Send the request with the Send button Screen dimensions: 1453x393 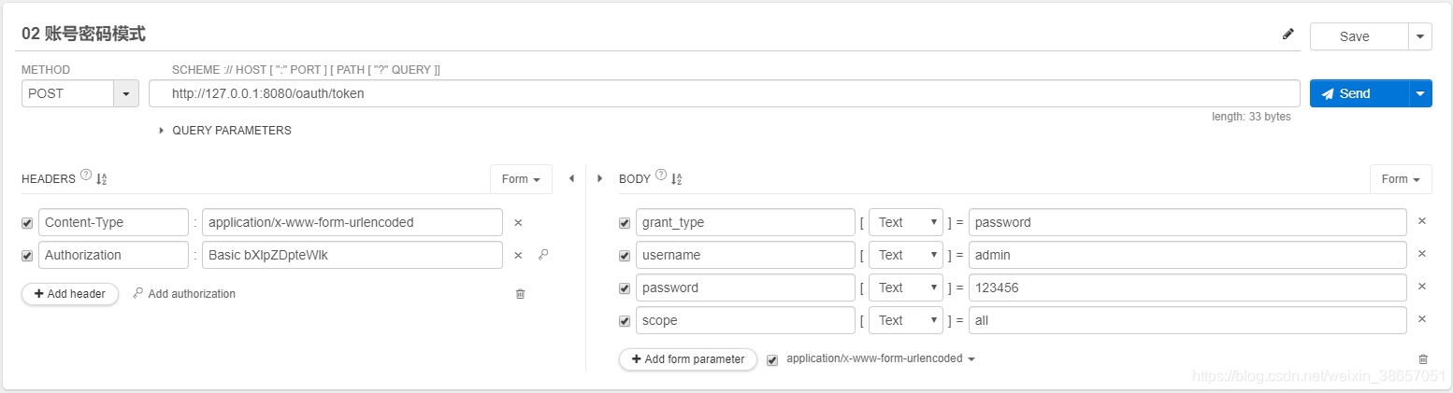[1359, 93]
